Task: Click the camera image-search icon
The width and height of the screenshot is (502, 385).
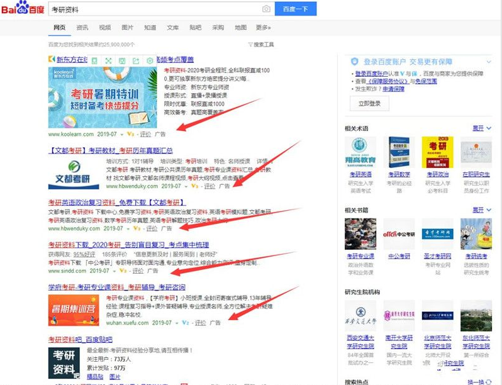Action: coord(266,9)
